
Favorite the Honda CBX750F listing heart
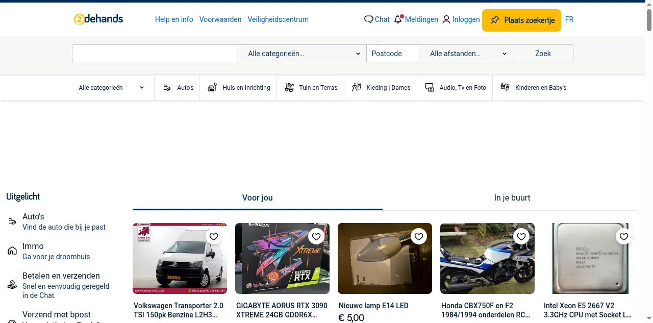point(521,236)
